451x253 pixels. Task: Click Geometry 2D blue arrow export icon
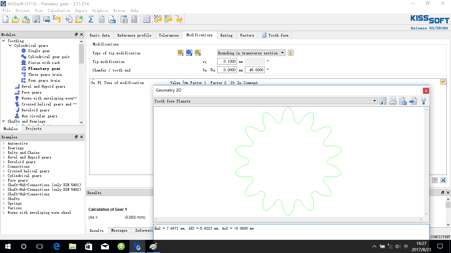(413, 101)
